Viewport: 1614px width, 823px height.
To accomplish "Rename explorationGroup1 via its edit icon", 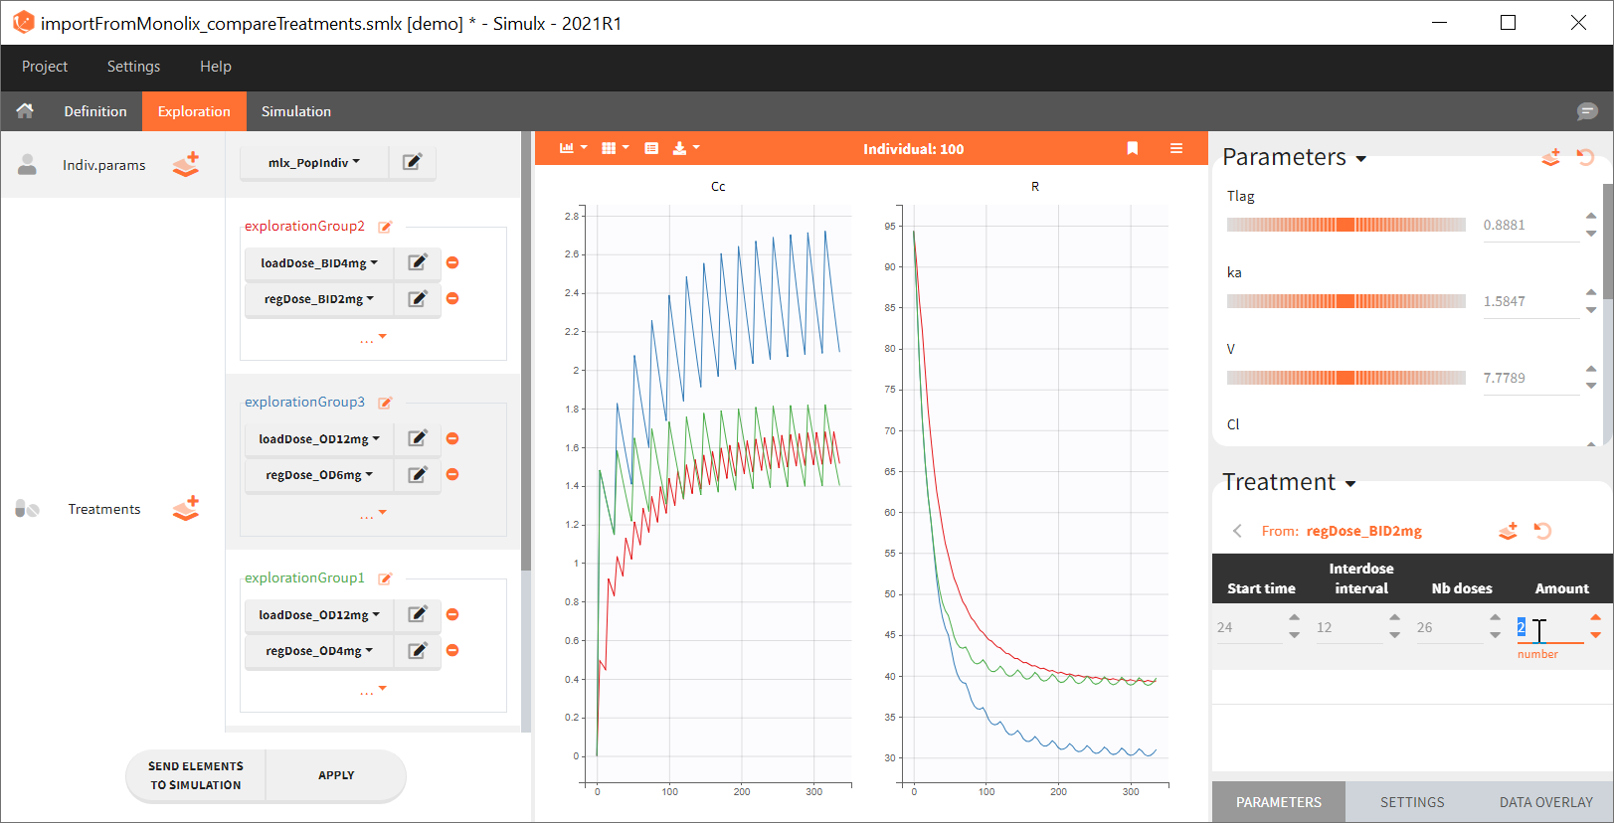I will tap(385, 578).
